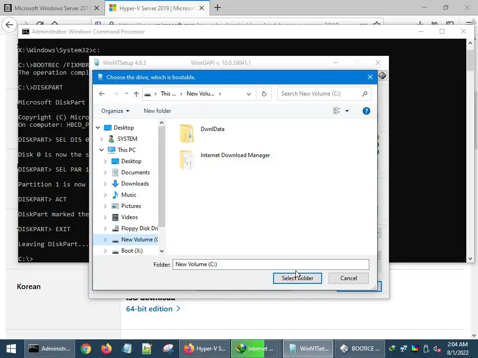The image size is (478, 358).
Task: Click the USB safely remove tray icon
Action: click(426, 349)
